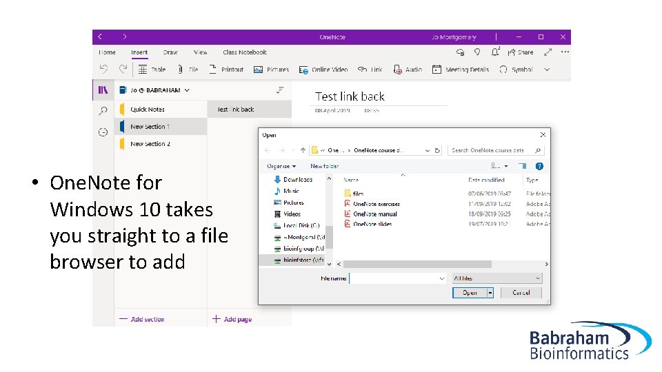The image size is (662, 372).
Task: Click the blue Help icon in dialog
Action: [x=539, y=166]
